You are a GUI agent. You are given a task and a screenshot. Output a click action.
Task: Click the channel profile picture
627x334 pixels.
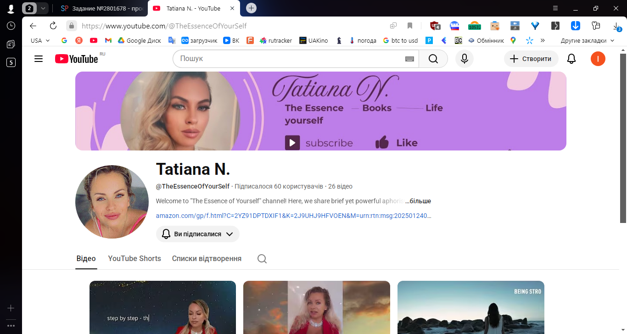click(x=112, y=202)
